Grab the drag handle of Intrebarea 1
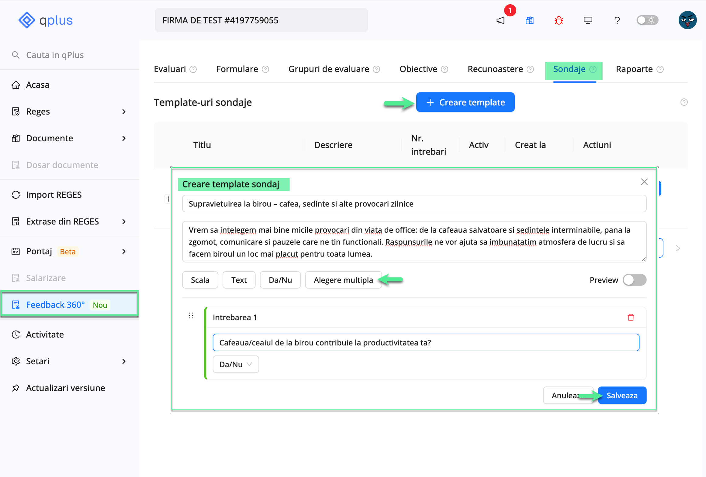The image size is (706, 477). 191,316
